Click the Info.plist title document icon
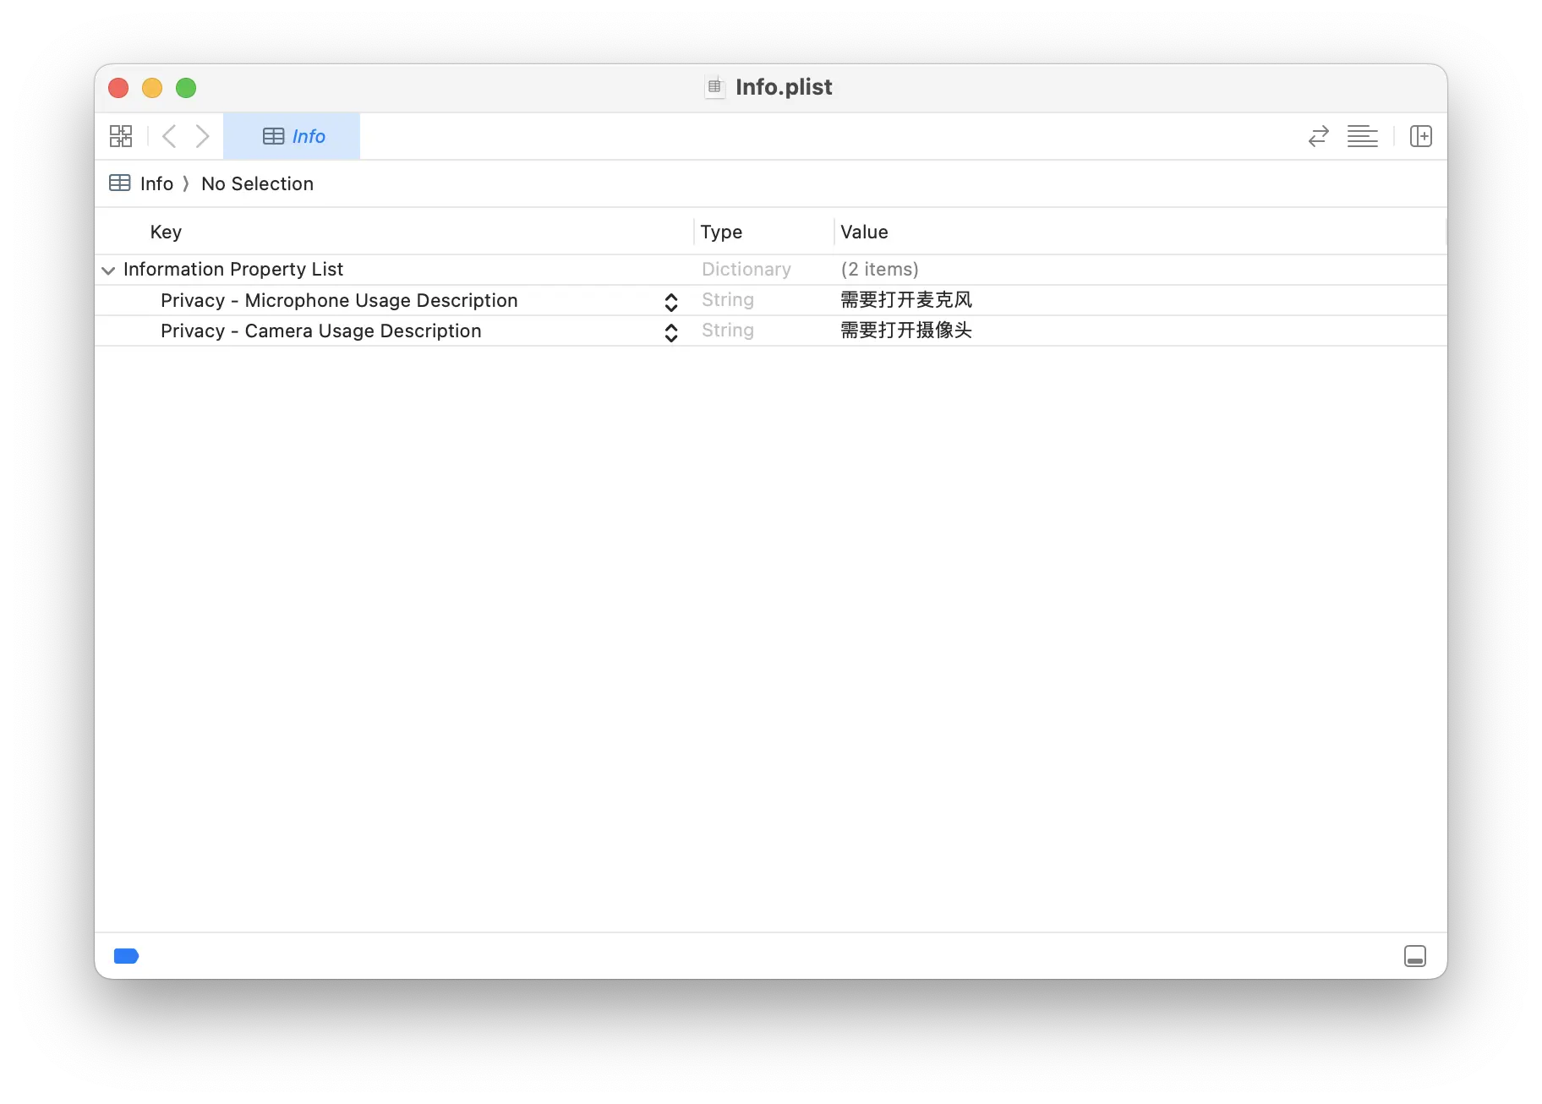Image resolution: width=1542 pixels, height=1104 pixels. click(x=714, y=87)
